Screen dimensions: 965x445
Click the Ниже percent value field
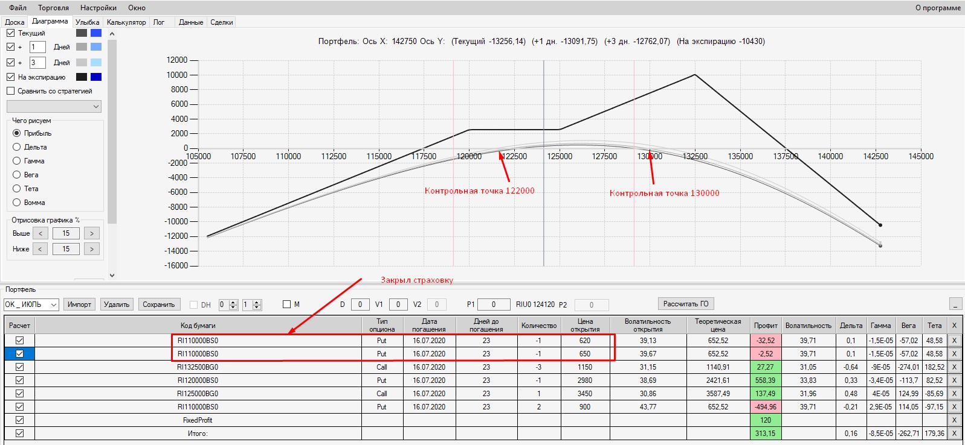(x=66, y=249)
